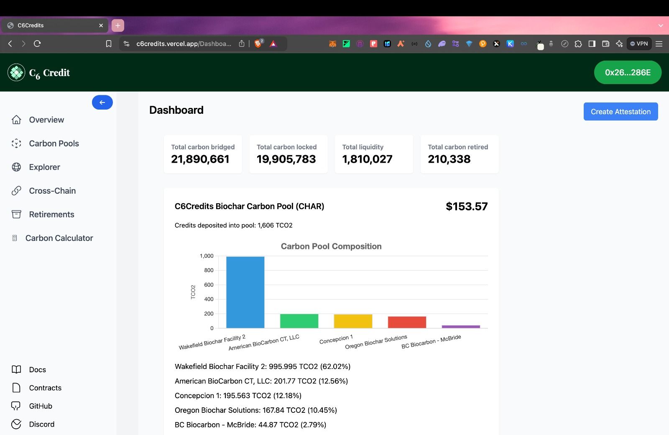Click the Total liquidity card

374,154
